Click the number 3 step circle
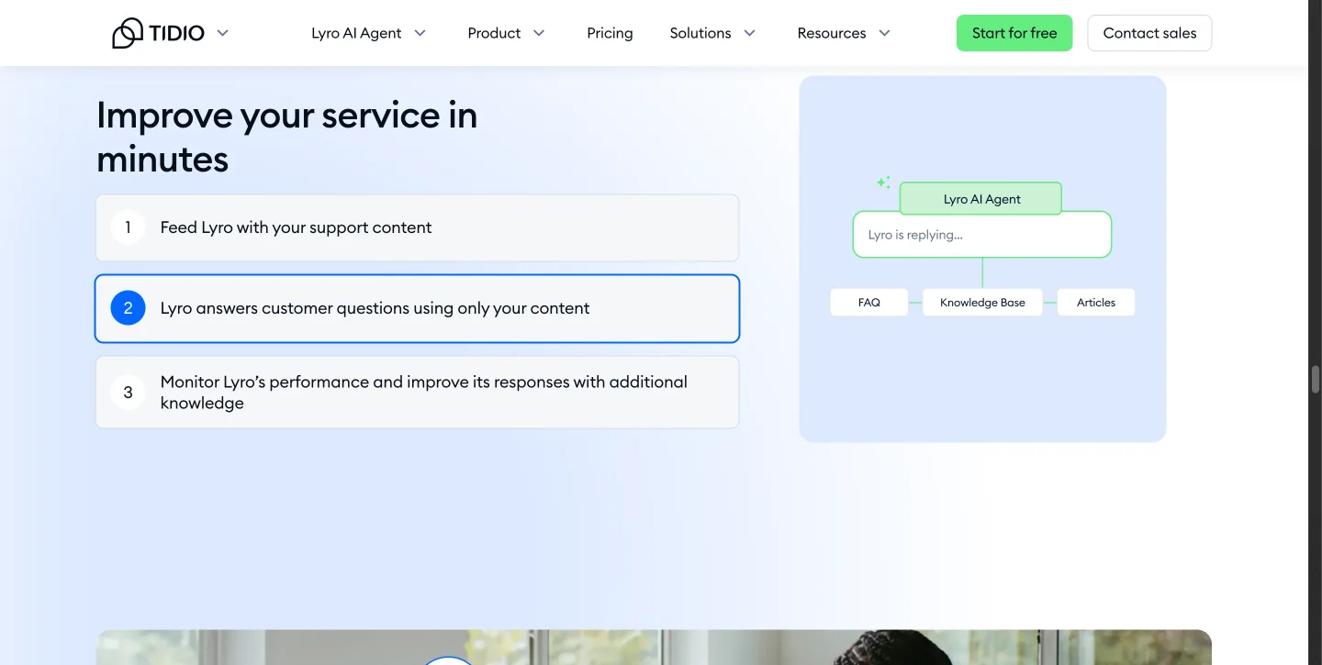This screenshot has height=665, width=1322. pyautogui.click(x=128, y=393)
